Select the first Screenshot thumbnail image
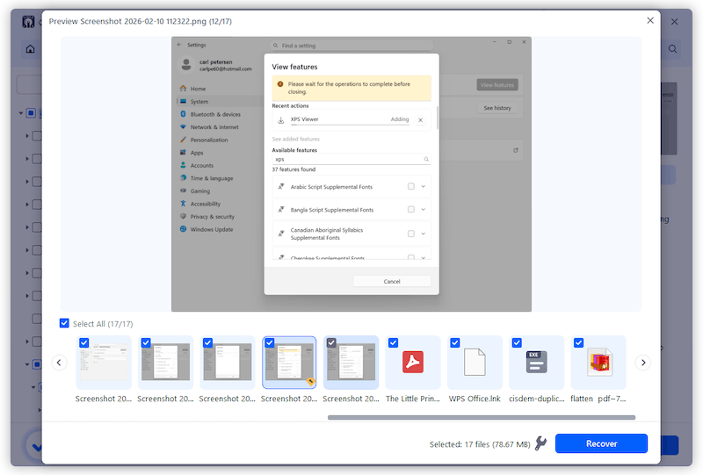The height and width of the screenshot is (475, 703). click(x=104, y=363)
